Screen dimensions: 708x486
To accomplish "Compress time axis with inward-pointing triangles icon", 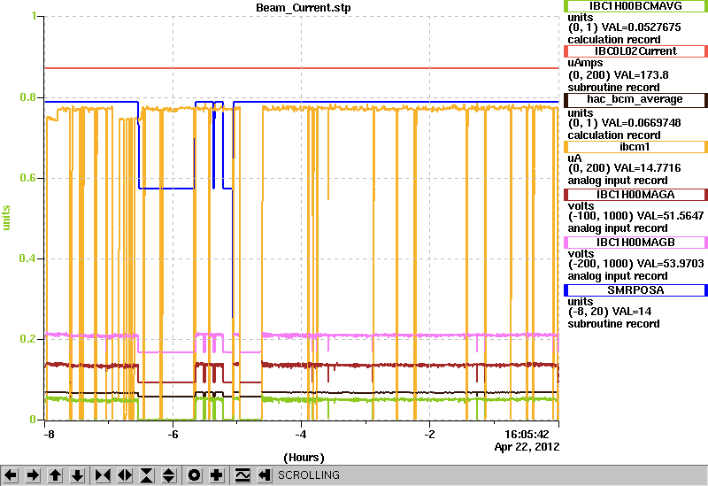I will click(103, 475).
